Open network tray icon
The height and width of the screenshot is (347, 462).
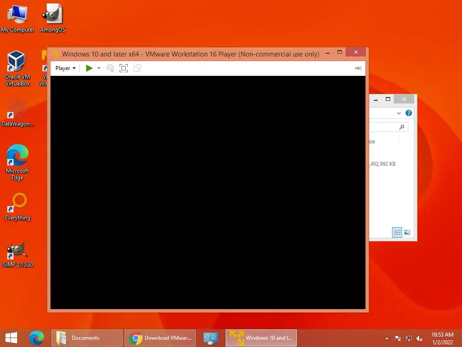tap(408, 338)
